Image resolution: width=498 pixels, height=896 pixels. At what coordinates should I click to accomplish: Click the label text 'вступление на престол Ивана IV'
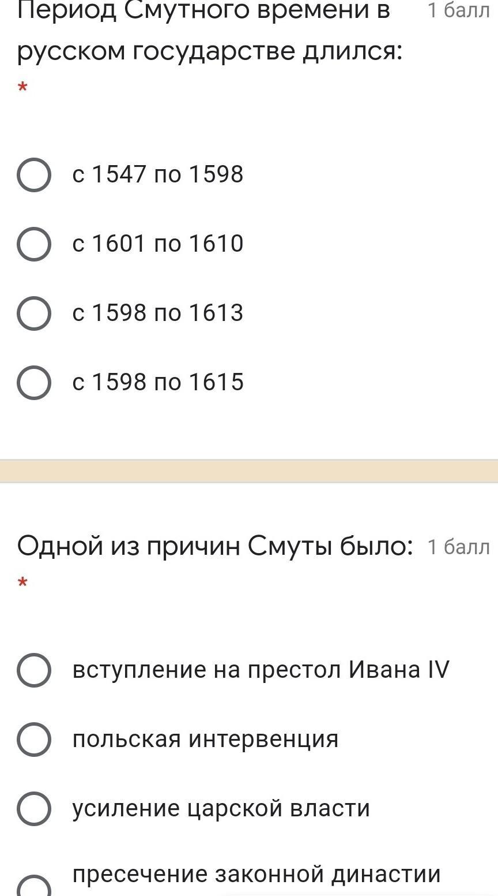261,670
